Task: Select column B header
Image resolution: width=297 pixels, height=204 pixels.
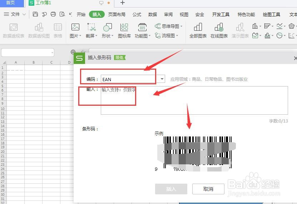Action: coord(34,62)
